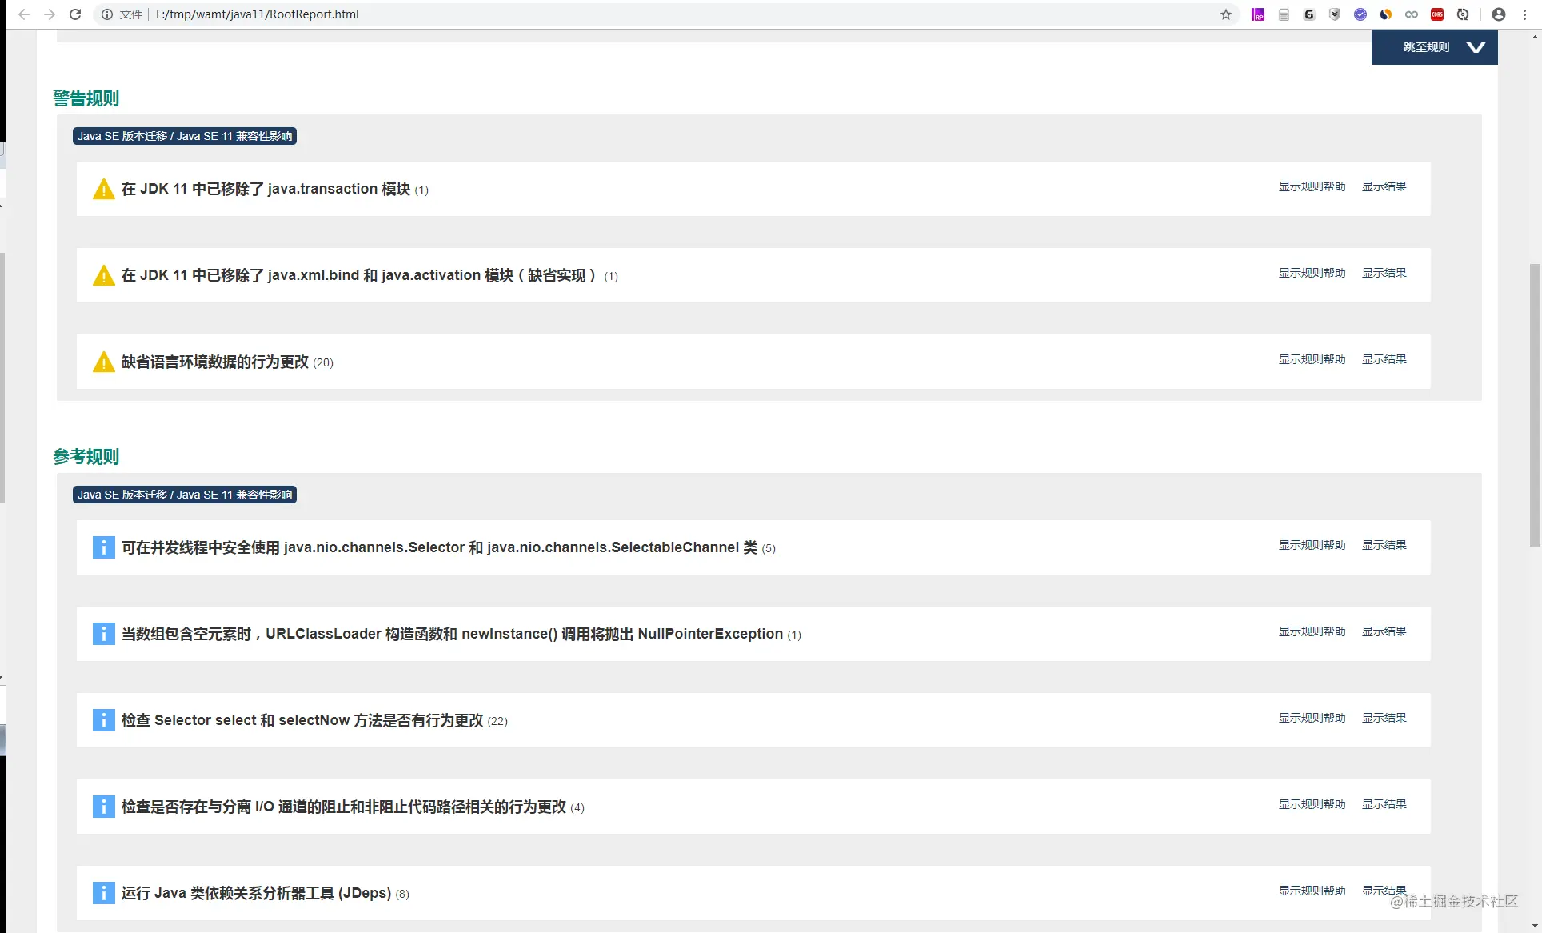This screenshot has height=933, width=1542.
Task: Click info icon for java.nio.channels.Selector rule
Action: tap(104, 547)
